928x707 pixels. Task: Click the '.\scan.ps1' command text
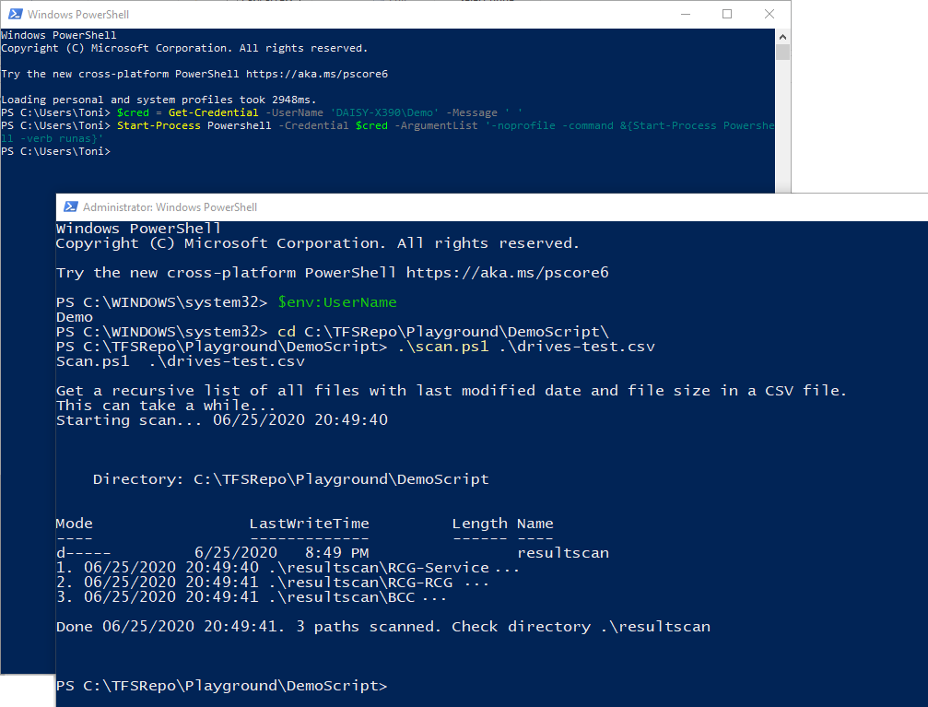tap(443, 347)
